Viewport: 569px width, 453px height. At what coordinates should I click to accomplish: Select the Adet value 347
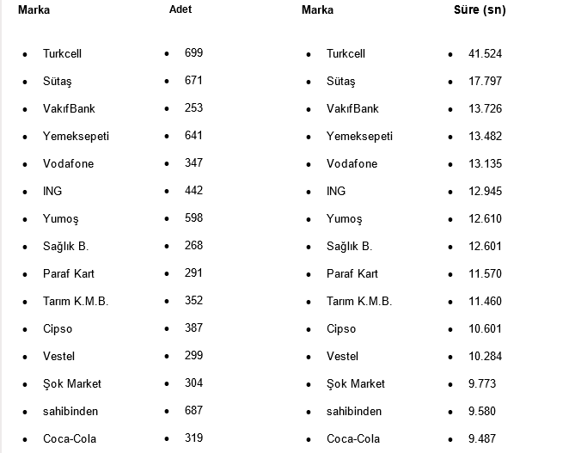point(193,163)
